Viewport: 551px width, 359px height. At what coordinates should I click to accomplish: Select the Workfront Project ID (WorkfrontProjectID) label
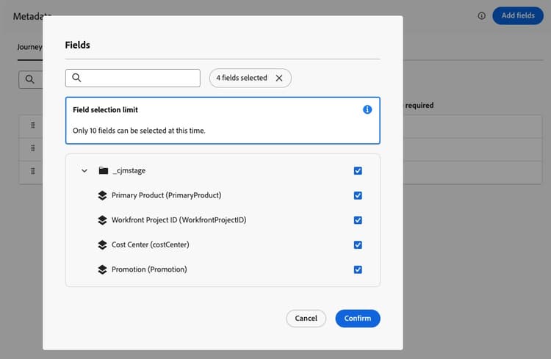pos(179,220)
